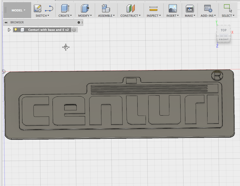Hide the Browser panel using the minus toggle
The width and height of the screenshot is (240, 186).
pos(79,22)
